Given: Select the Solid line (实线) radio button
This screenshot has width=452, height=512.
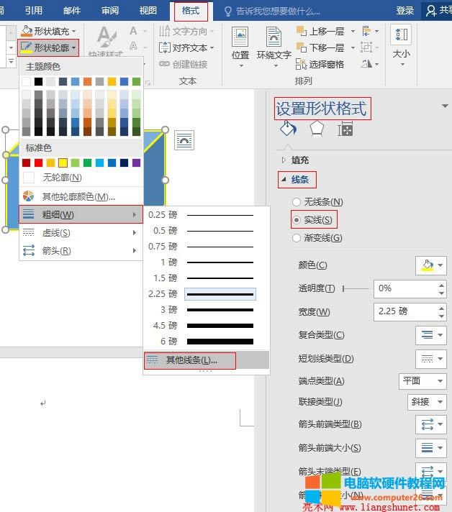Looking at the screenshot, I should pos(296,219).
